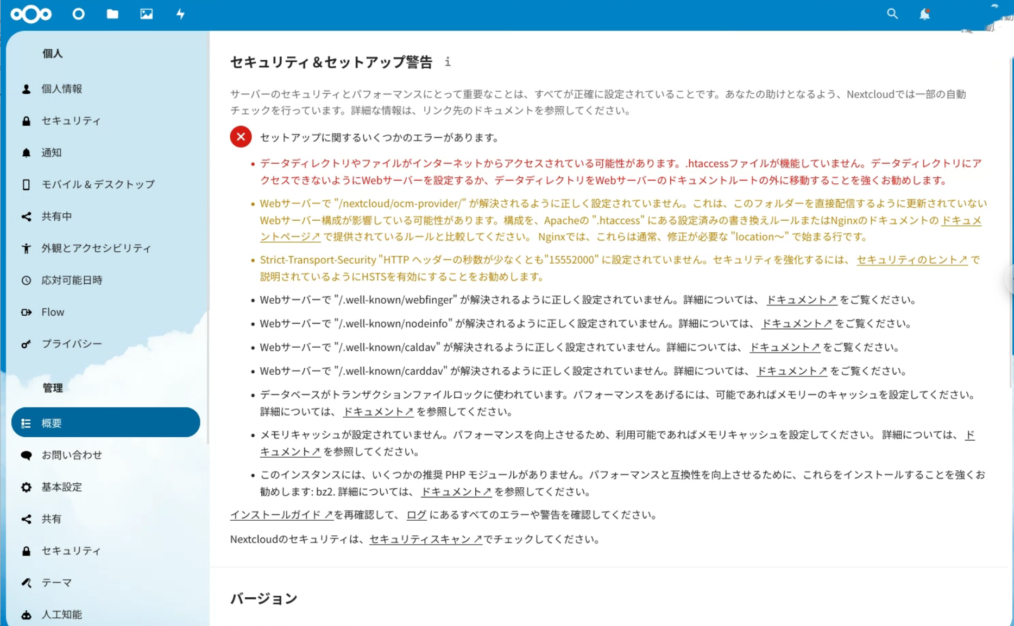This screenshot has height=626, width=1014.
Task: Open 人工知能 in the sidebar
Action: click(105, 615)
